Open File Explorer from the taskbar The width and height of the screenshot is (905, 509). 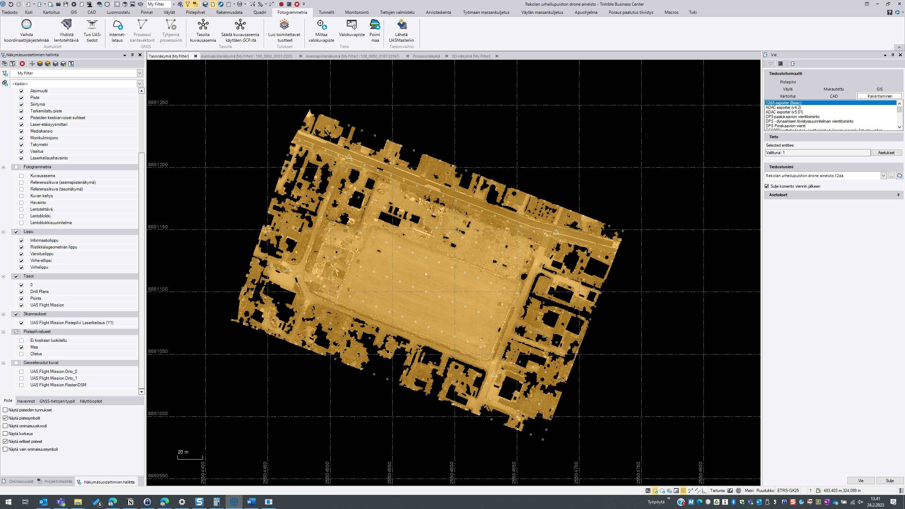tap(78, 502)
